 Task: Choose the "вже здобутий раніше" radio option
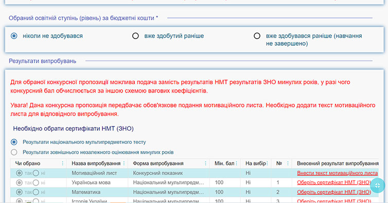135,36
